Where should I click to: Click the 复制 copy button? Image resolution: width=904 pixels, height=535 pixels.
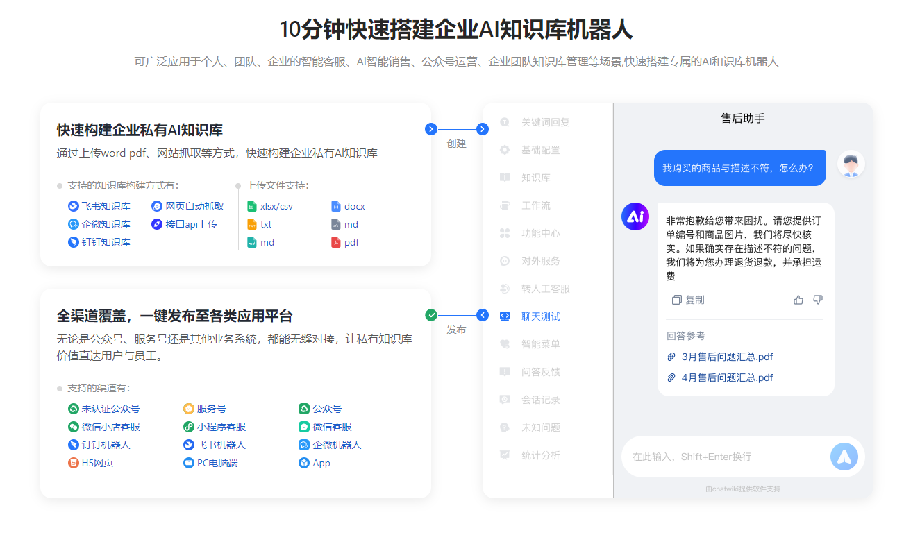click(688, 300)
